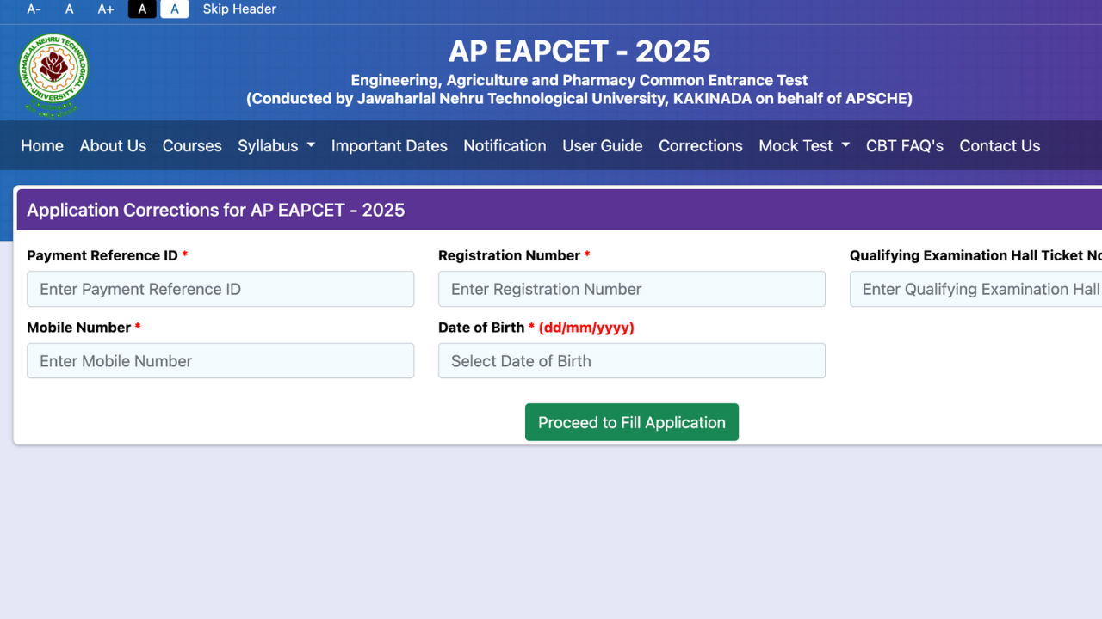The height and width of the screenshot is (619, 1102).
Task: Increase font size with A+ button
Action: point(106,9)
